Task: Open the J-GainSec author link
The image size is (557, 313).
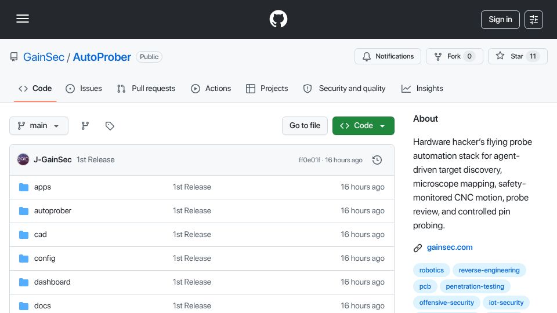Action: [x=53, y=160]
